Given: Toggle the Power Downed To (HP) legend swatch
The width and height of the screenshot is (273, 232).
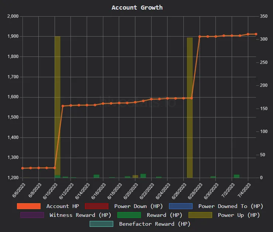Looking at the screenshot, I should click(x=181, y=206).
